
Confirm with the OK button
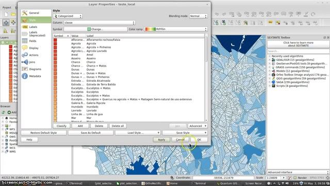(x=199, y=139)
